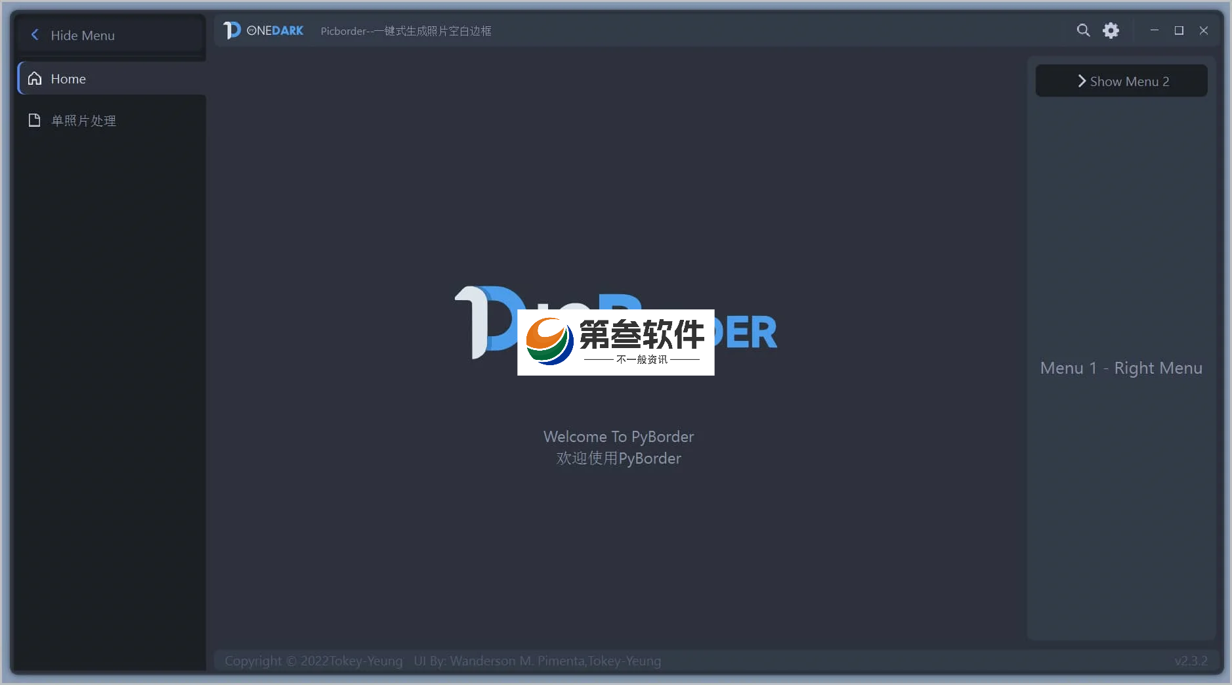Image resolution: width=1232 pixels, height=685 pixels.
Task: Open search with the magnifier icon
Action: [1083, 30]
